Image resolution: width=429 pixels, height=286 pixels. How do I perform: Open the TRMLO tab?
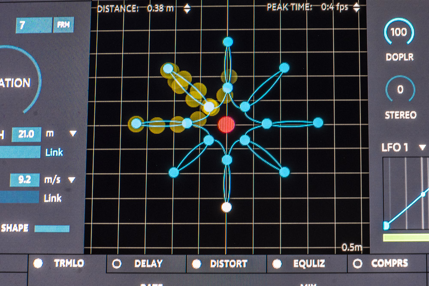click(x=67, y=264)
